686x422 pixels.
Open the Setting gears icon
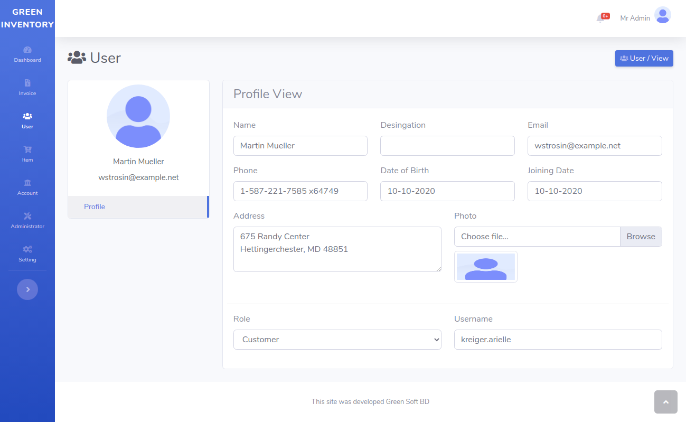[x=27, y=250]
